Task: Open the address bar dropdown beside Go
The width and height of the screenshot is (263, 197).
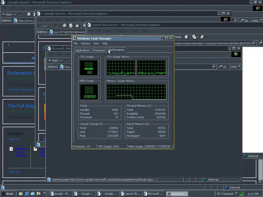Action: (x=214, y=67)
